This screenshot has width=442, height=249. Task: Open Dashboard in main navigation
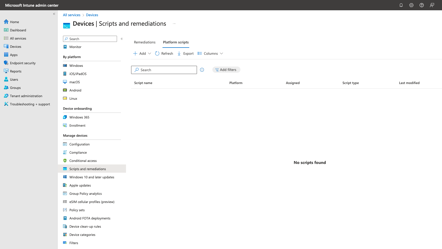[x=18, y=30]
